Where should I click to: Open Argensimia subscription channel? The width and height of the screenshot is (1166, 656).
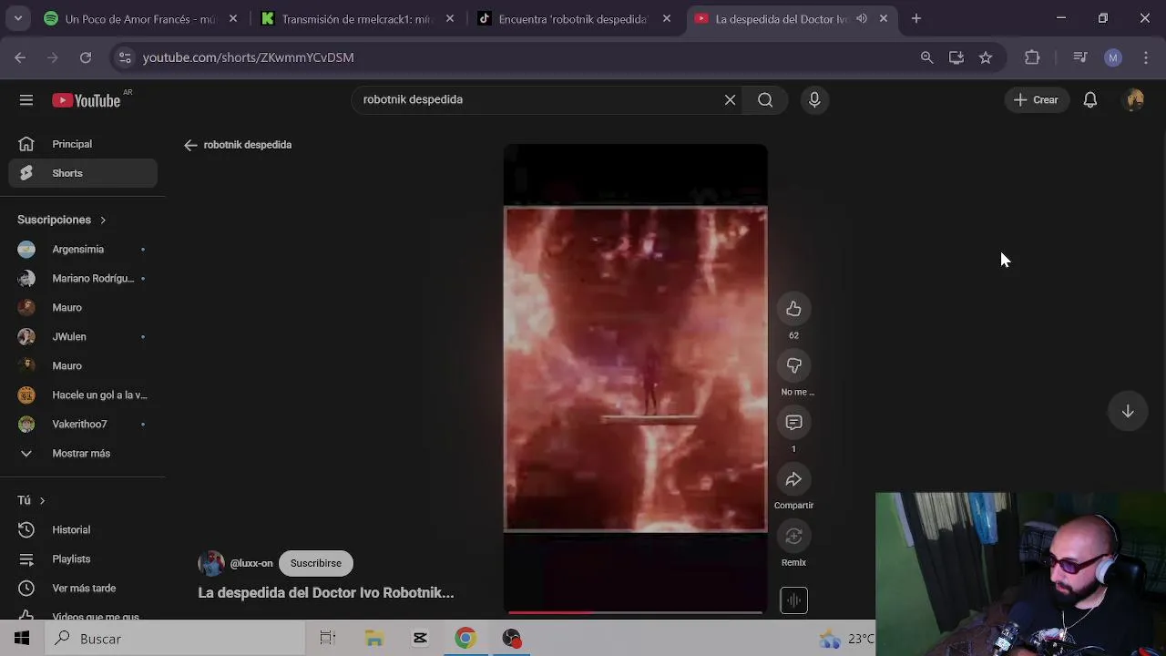(x=83, y=250)
